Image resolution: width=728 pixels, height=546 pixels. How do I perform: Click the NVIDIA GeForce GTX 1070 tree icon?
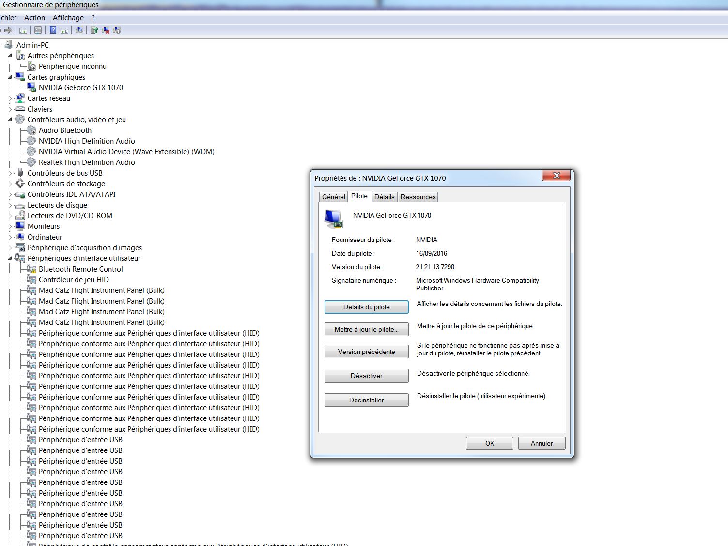coord(31,87)
